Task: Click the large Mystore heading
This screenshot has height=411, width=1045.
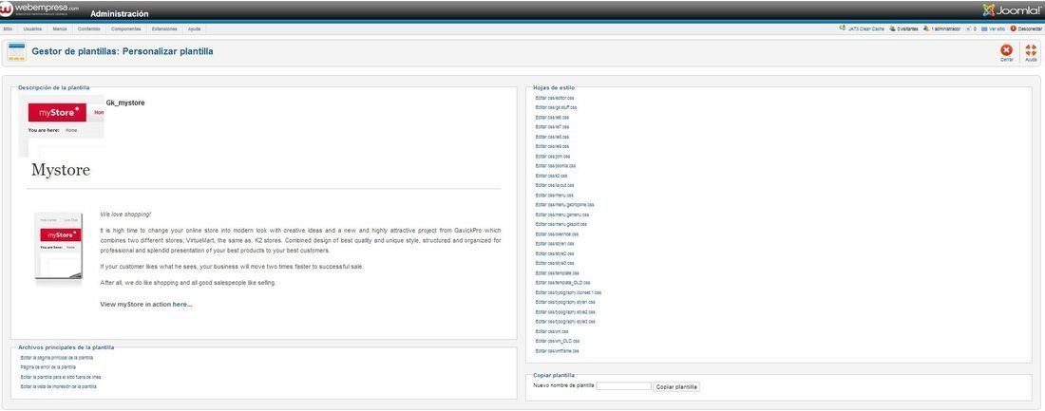Action: pos(61,170)
